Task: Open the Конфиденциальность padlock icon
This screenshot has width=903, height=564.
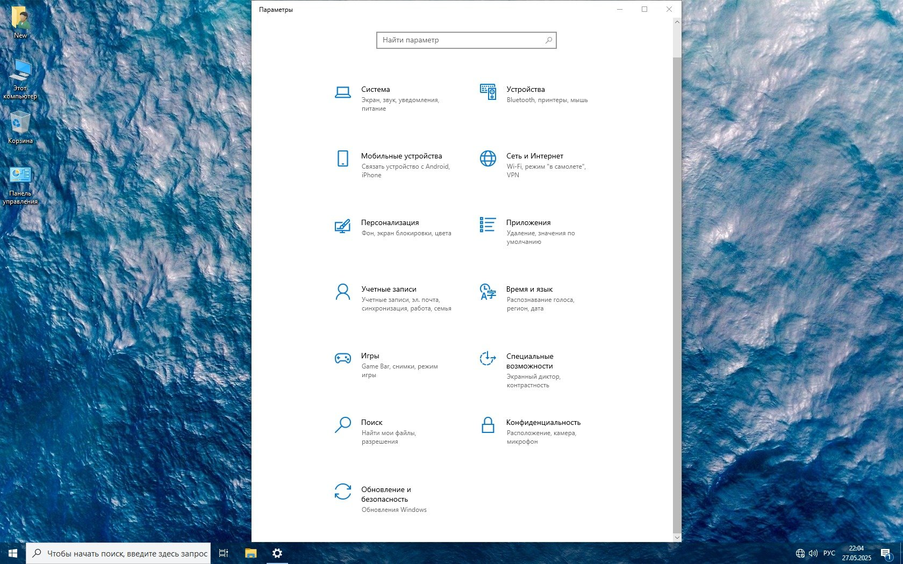Action: pyautogui.click(x=488, y=425)
